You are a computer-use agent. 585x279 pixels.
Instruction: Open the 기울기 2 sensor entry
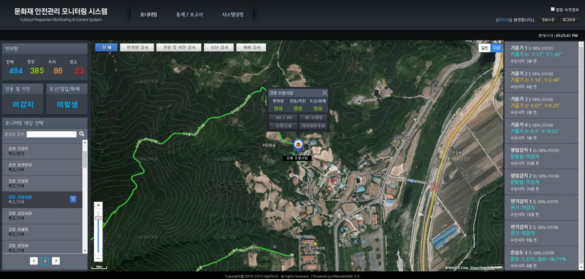click(541, 80)
